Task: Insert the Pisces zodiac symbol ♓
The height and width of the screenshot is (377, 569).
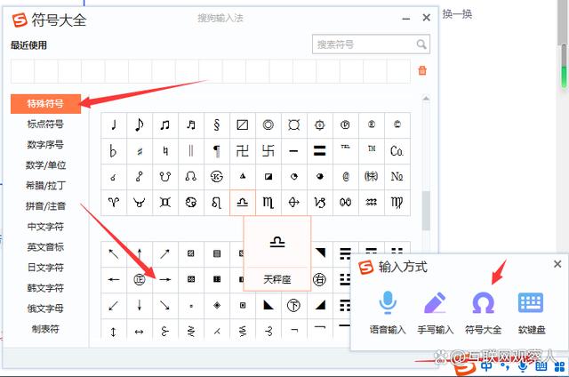Action: 346,203
